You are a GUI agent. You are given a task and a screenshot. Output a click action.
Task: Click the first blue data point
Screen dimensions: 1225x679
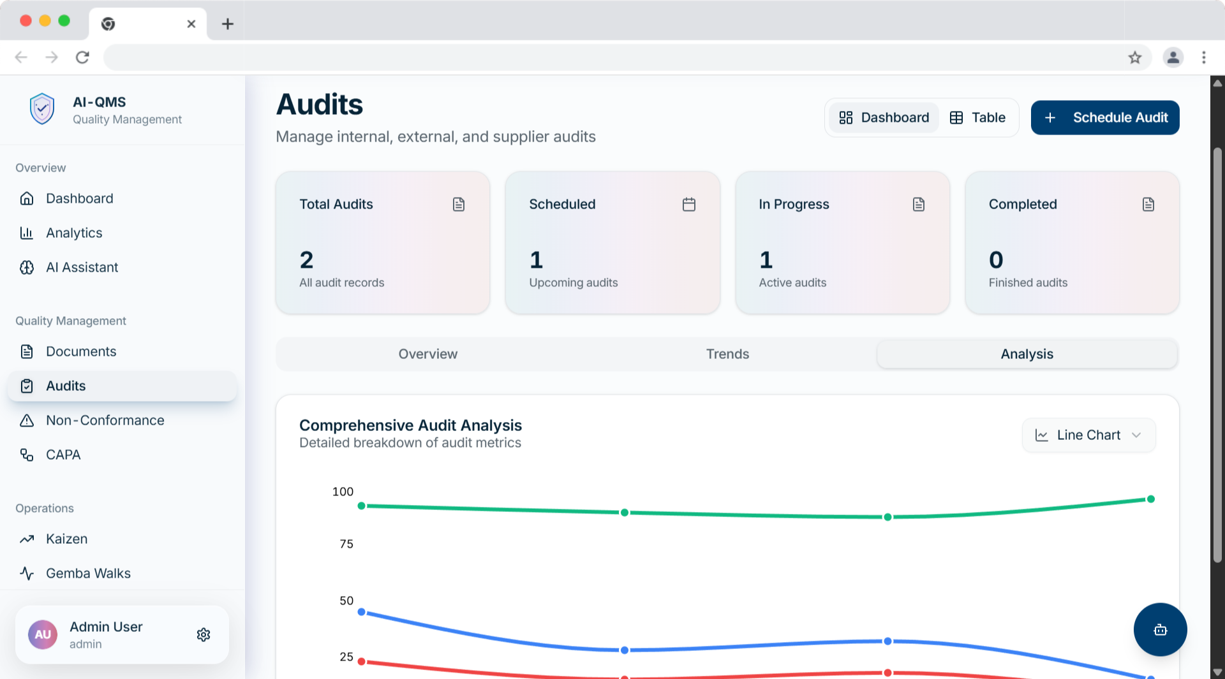[362, 612]
